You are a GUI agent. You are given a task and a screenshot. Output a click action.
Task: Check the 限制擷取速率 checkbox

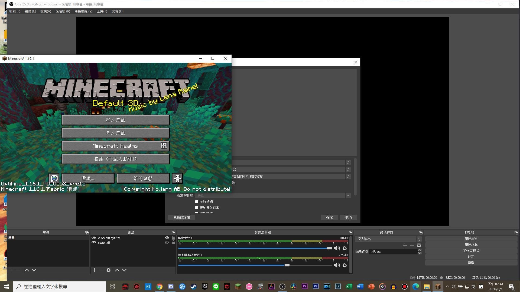(197, 208)
